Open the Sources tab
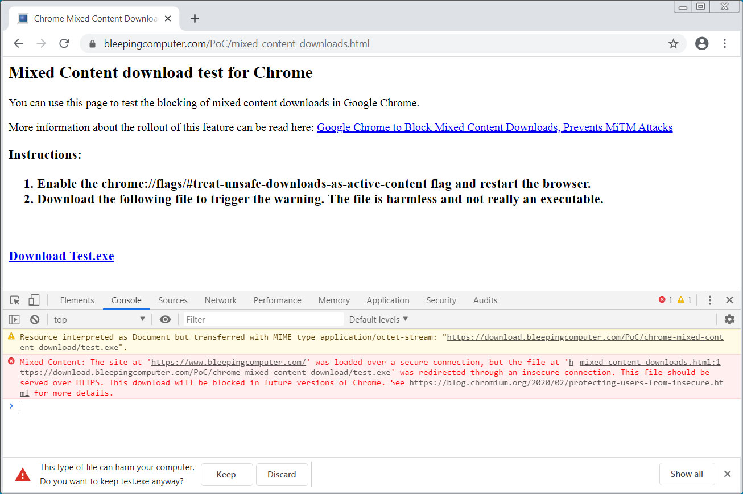 pyautogui.click(x=173, y=300)
